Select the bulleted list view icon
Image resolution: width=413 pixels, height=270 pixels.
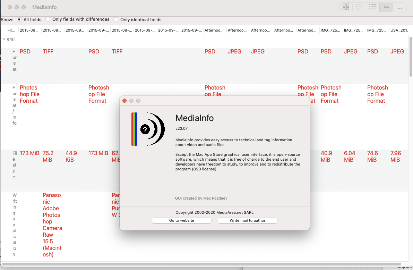373,7
